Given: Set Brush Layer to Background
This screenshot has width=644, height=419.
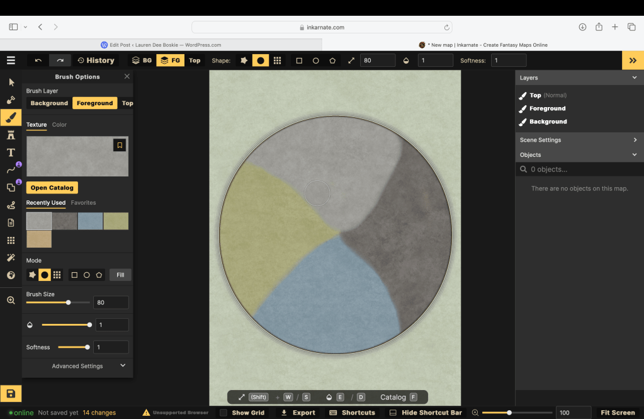Looking at the screenshot, I should point(49,103).
